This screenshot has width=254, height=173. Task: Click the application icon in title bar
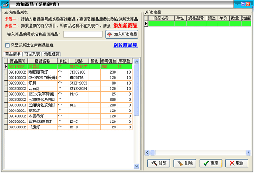click(5, 4)
